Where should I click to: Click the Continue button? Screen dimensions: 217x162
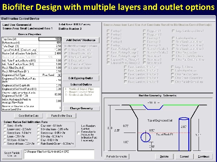pyautogui.click(x=203, y=157)
